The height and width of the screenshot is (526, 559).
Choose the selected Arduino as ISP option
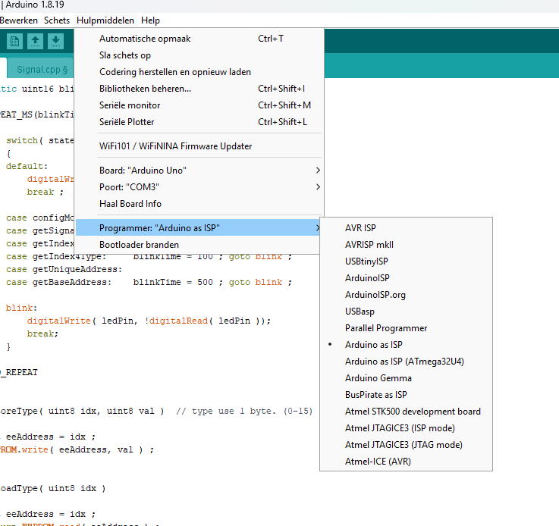[373, 345]
